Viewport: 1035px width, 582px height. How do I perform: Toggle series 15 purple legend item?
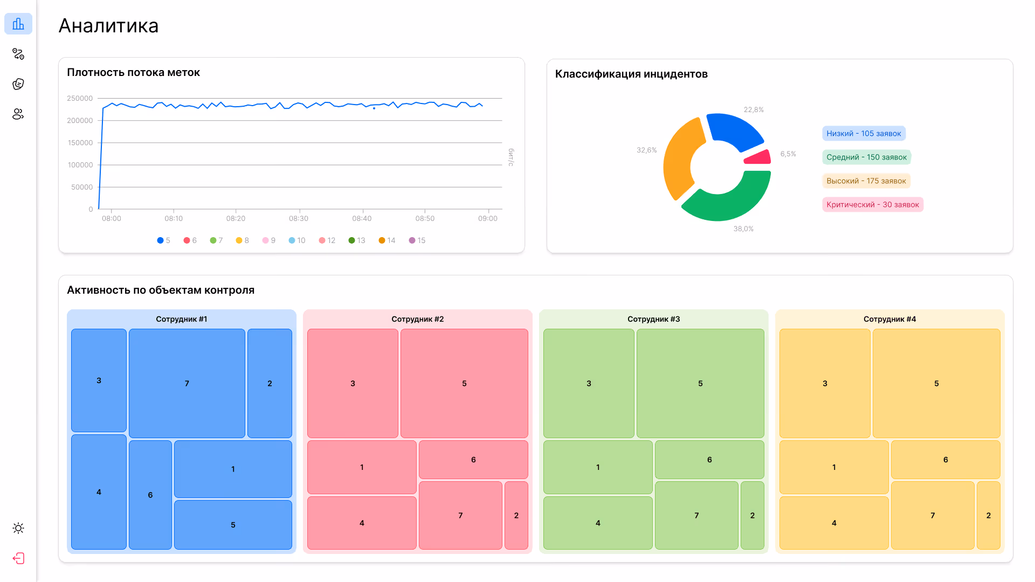coord(417,240)
